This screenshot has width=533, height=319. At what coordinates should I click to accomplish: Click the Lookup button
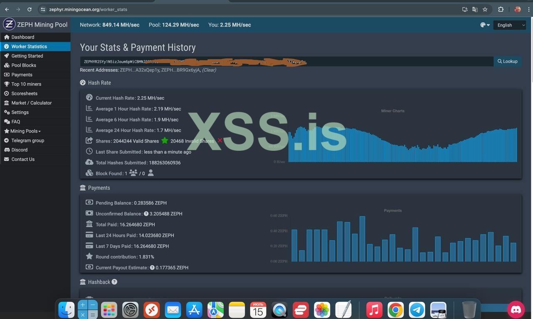pos(507,61)
